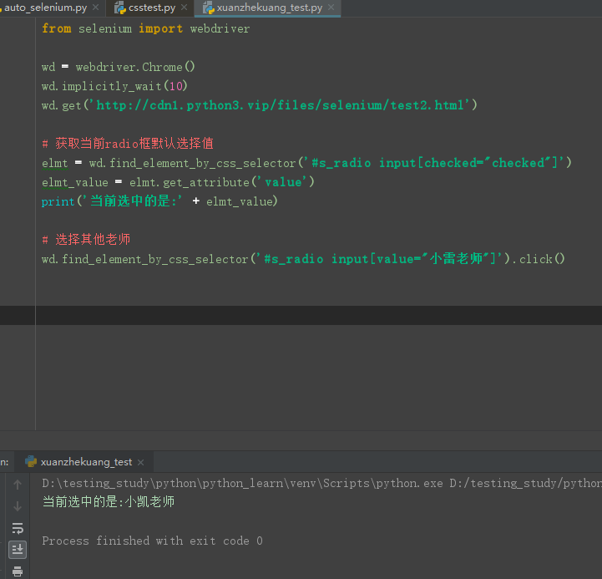Click the '# 获取当前radio框默认选择值' comment
Screen dimensions: 602x579
tap(128, 144)
